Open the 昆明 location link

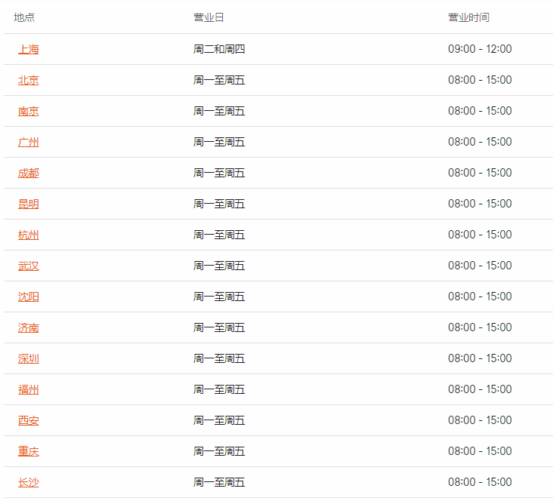click(x=28, y=204)
